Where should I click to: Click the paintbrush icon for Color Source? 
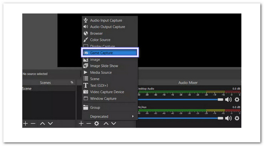point(86,40)
